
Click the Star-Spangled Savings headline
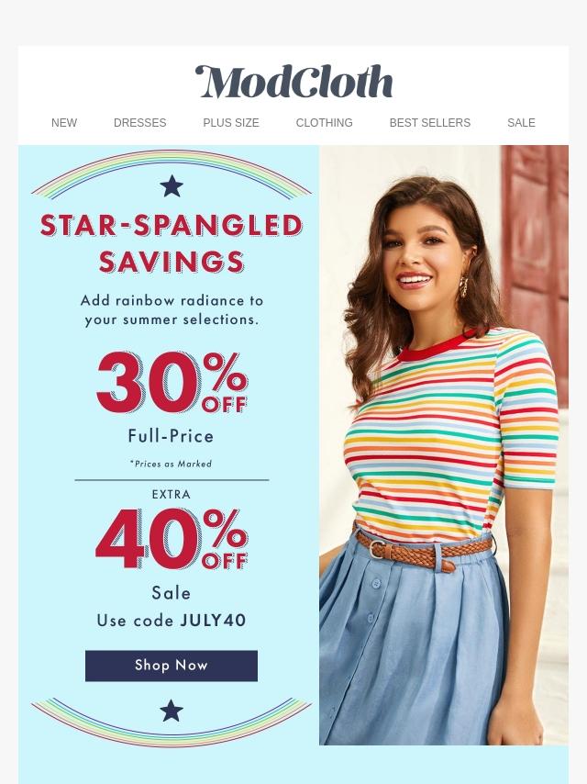(x=172, y=243)
